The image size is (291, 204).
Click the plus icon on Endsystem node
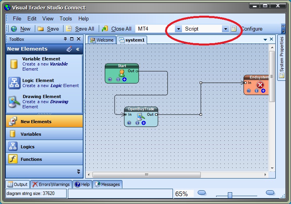pos(263,91)
